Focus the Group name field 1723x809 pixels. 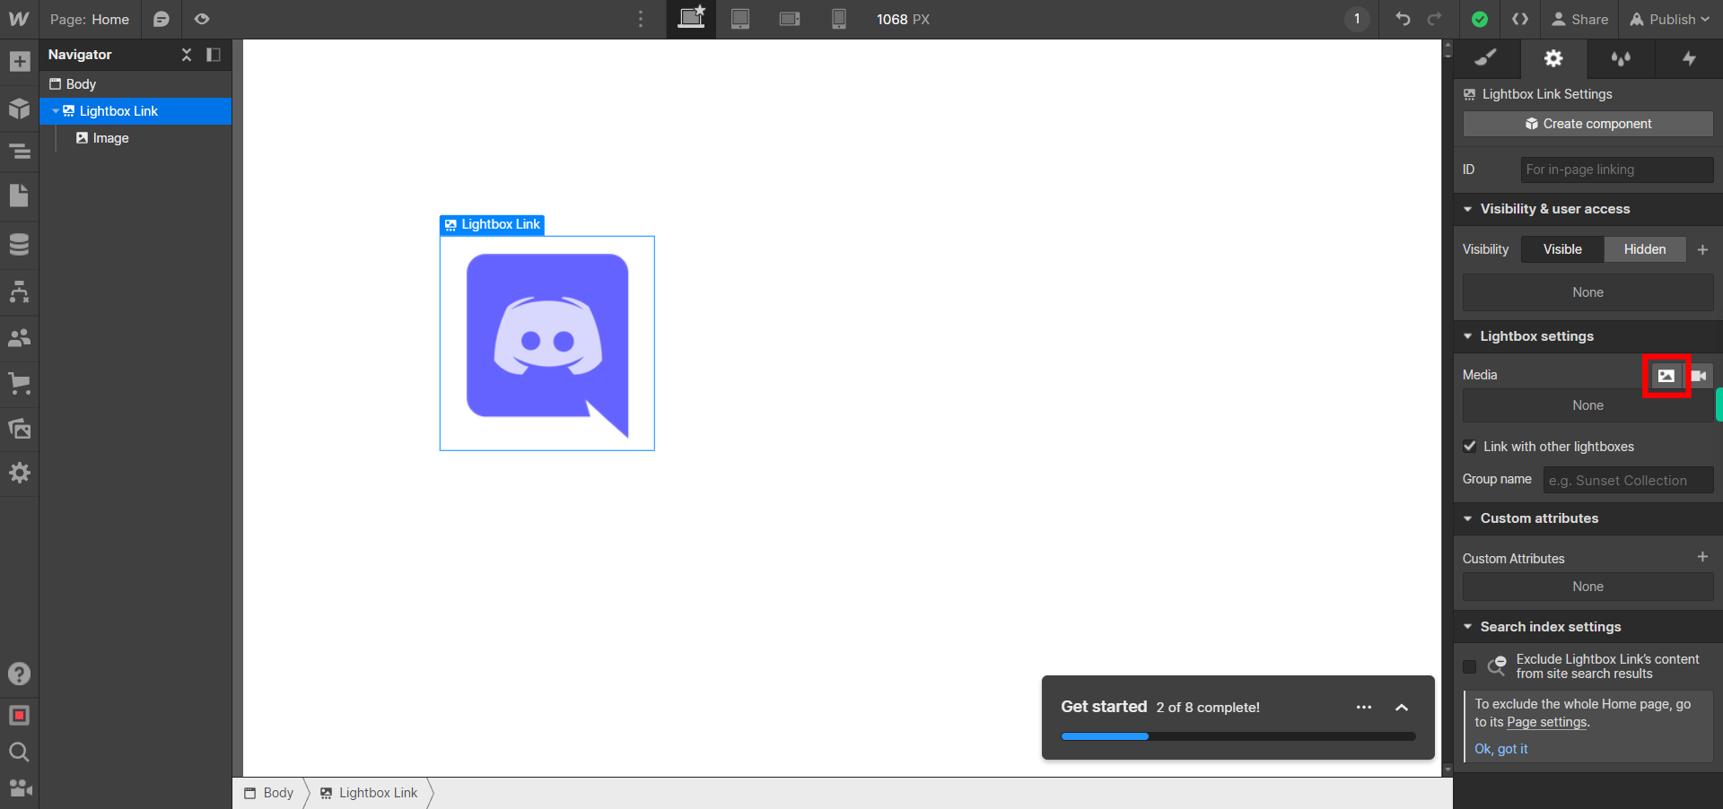[1628, 481]
